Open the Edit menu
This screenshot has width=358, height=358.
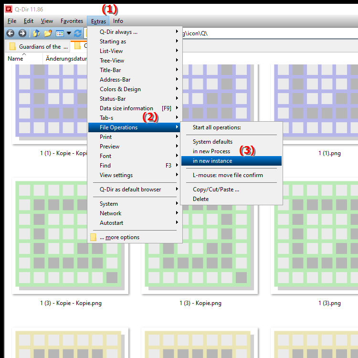pos(29,21)
